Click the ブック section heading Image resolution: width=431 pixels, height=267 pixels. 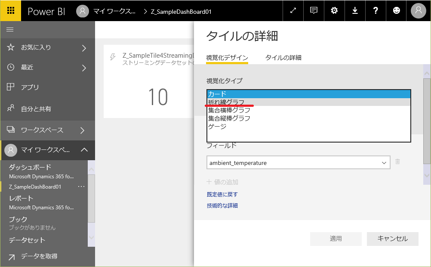(18, 219)
